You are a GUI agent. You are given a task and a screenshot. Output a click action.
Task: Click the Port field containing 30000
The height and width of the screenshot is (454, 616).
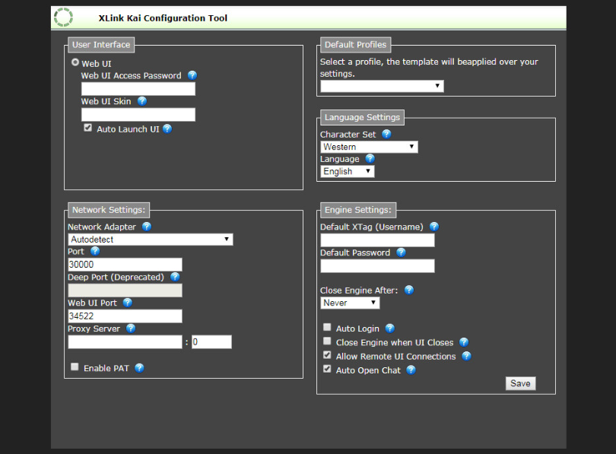point(125,265)
